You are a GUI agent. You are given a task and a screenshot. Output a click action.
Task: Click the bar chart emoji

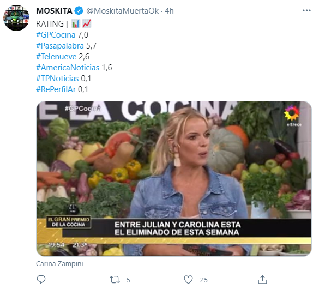coord(75,24)
